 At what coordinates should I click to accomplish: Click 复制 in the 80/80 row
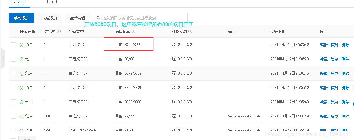[x=335, y=59]
